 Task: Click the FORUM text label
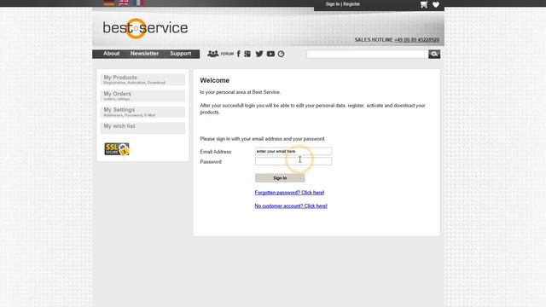pos(227,54)
